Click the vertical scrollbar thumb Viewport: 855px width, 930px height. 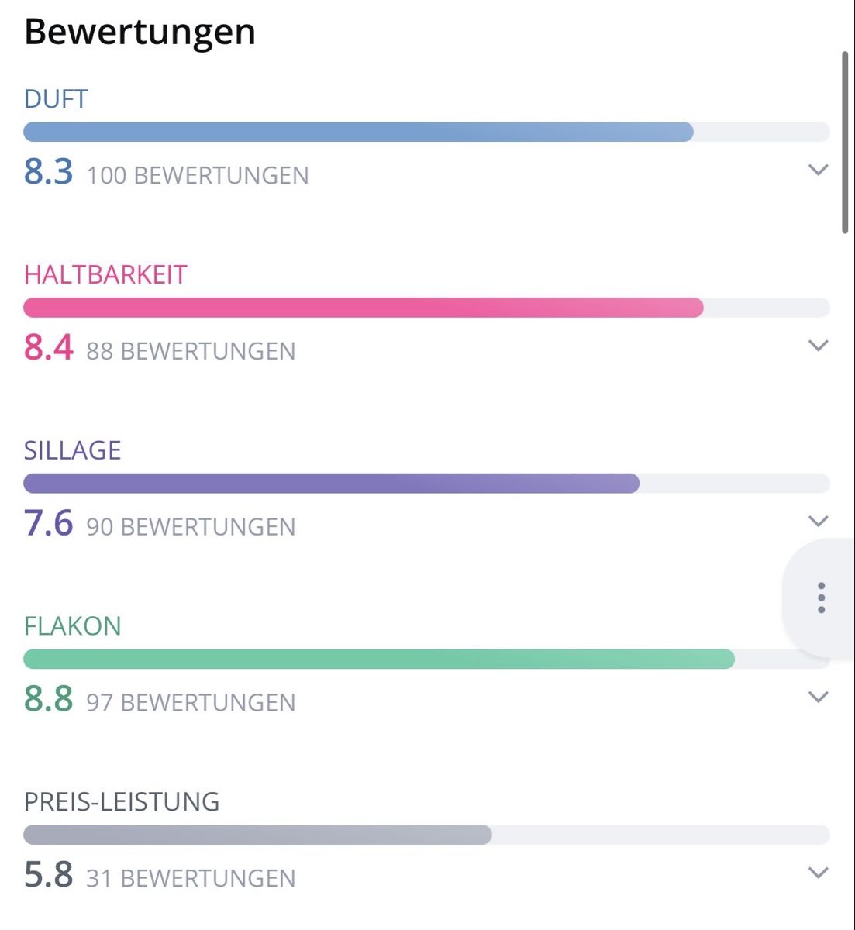click(845, 142)
